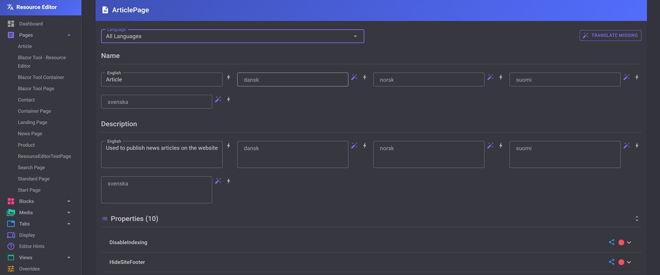
Task: Click the Overrides sliders icon
Action: click(x=11, y=269)
